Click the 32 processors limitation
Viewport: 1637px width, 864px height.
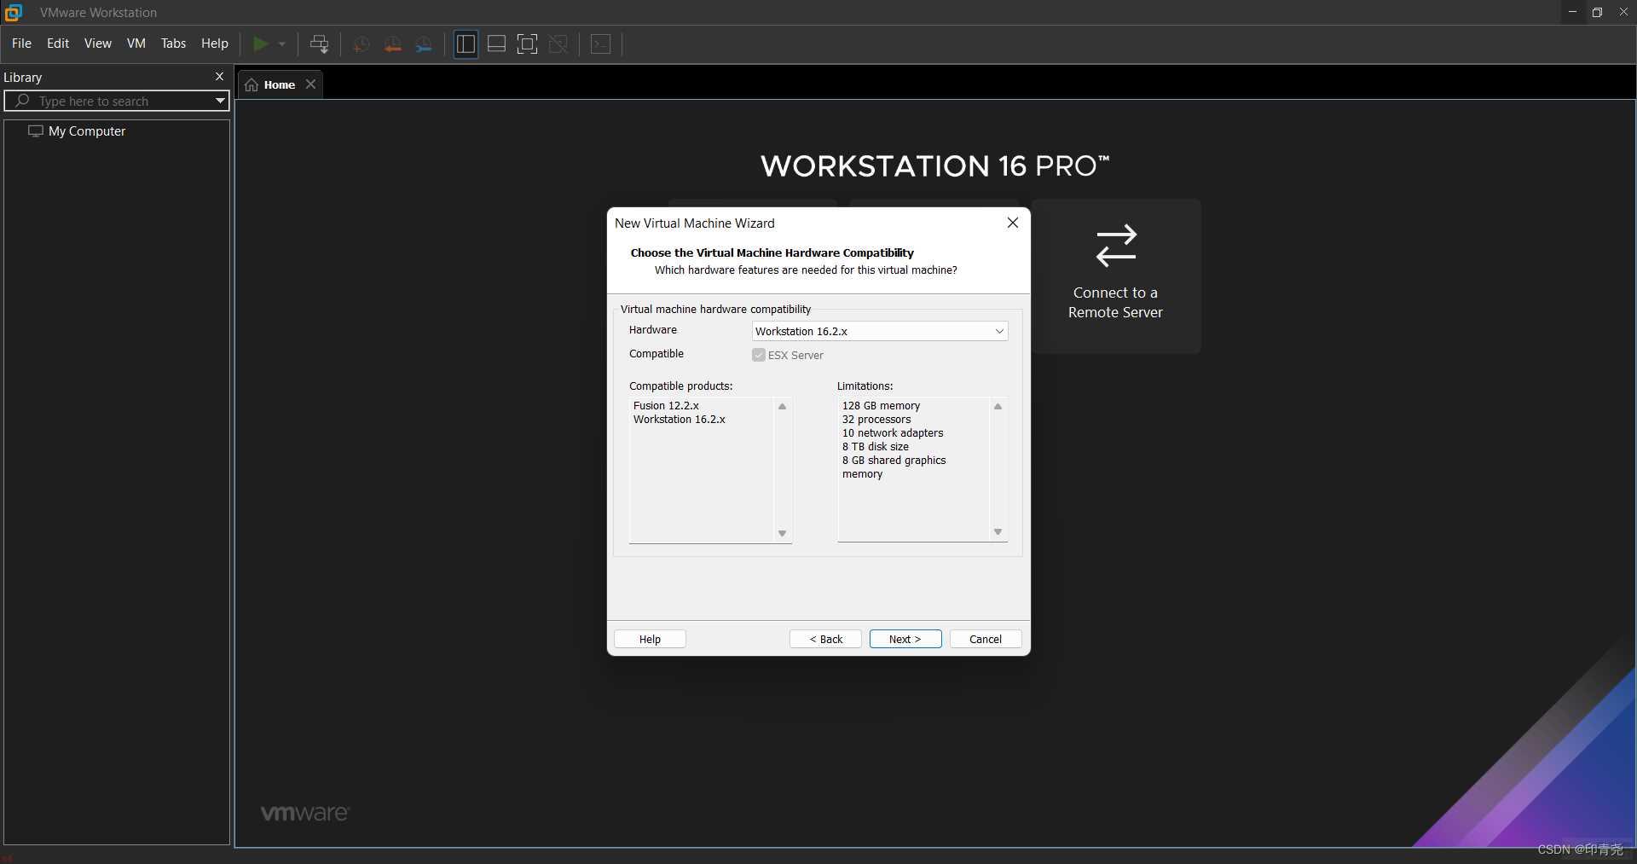[x=876, y=420]
